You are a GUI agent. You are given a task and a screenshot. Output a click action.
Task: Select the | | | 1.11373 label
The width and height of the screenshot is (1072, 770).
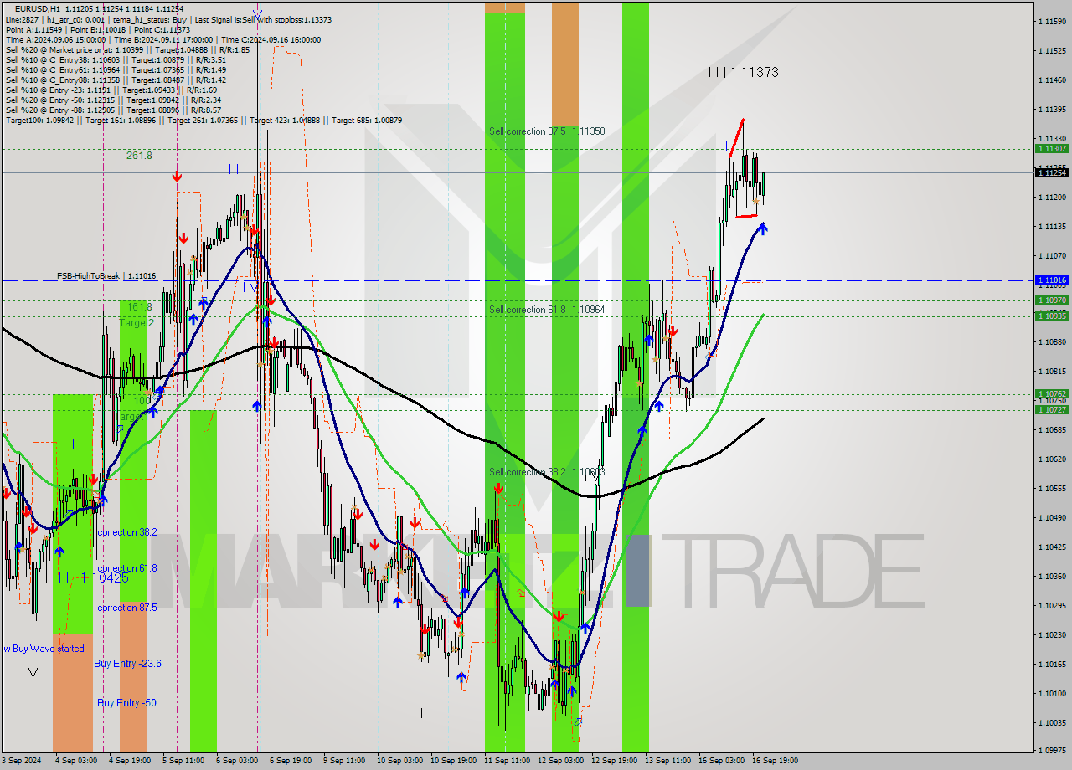click(x=743, y=73)
